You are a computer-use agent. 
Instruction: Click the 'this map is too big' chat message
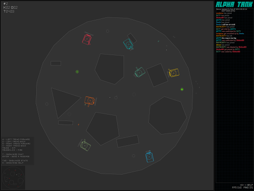[x=229, y=38]
